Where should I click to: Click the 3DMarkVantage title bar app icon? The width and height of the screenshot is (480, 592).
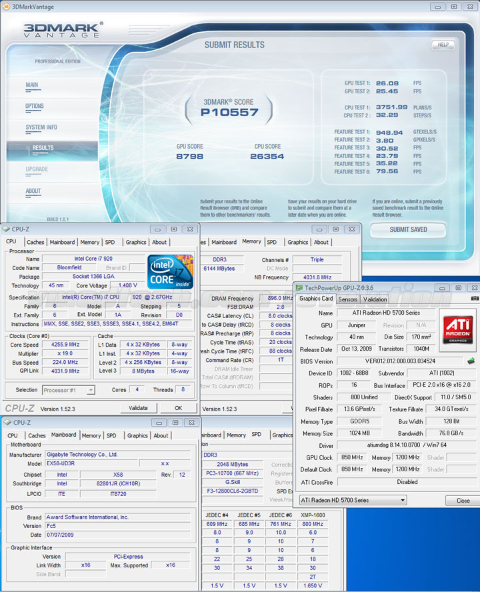6,6
